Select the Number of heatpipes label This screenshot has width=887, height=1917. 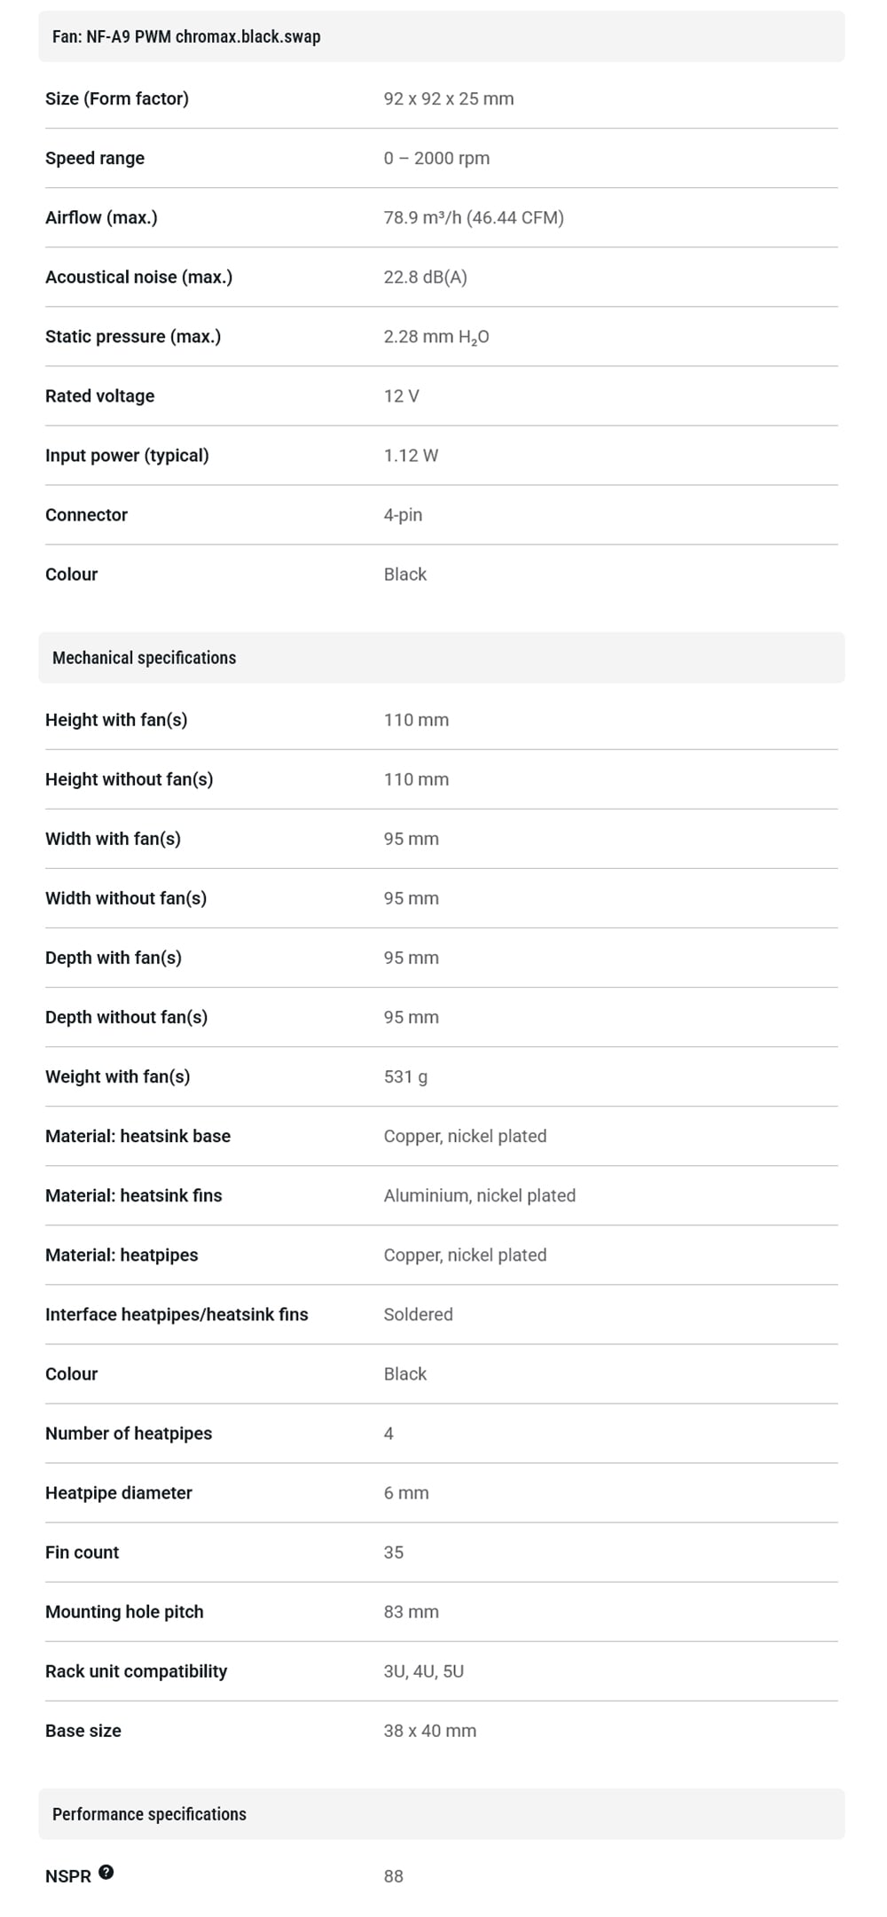pos(129,1433)
